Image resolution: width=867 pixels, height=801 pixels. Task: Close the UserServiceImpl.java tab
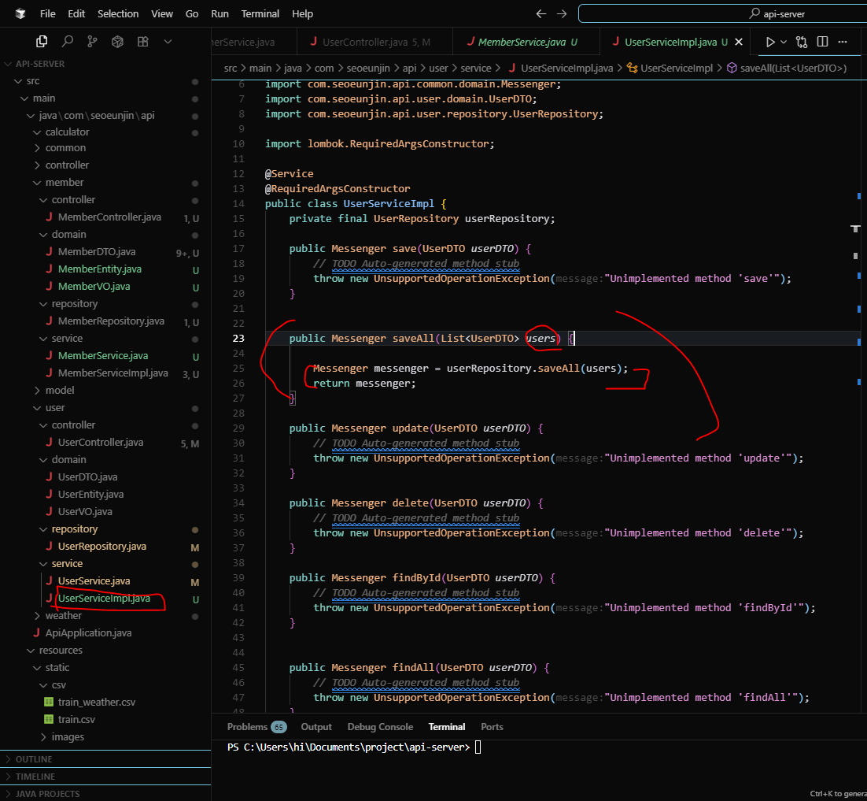(738, 42)
